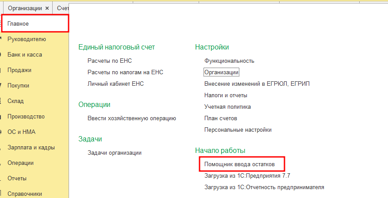Click the Задачи group heading
The image size is (388, 198).
pos(90,139)
